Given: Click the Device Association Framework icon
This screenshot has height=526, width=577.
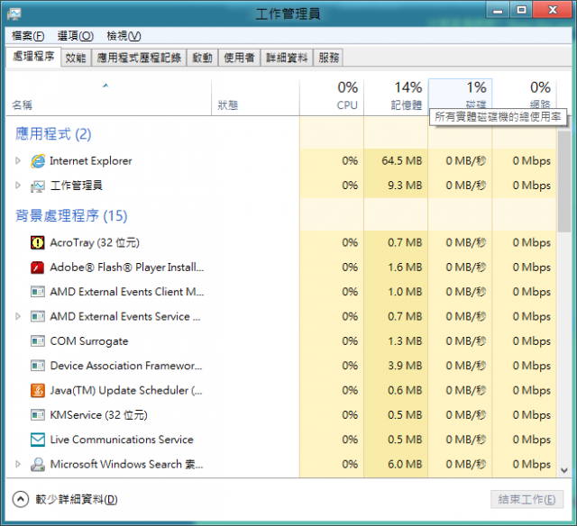Looking at the screenshot, I should pyautogui.click(x=38, y=366).
